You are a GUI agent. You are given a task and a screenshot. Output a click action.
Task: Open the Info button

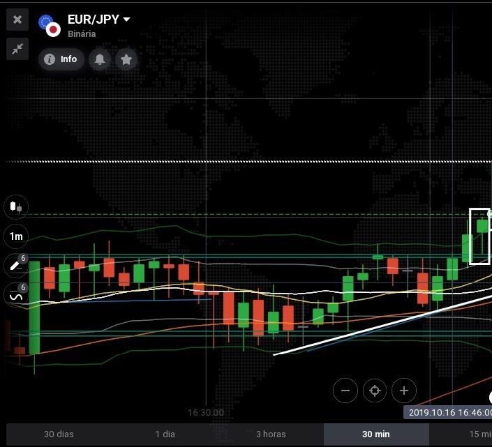pos(61,59)
